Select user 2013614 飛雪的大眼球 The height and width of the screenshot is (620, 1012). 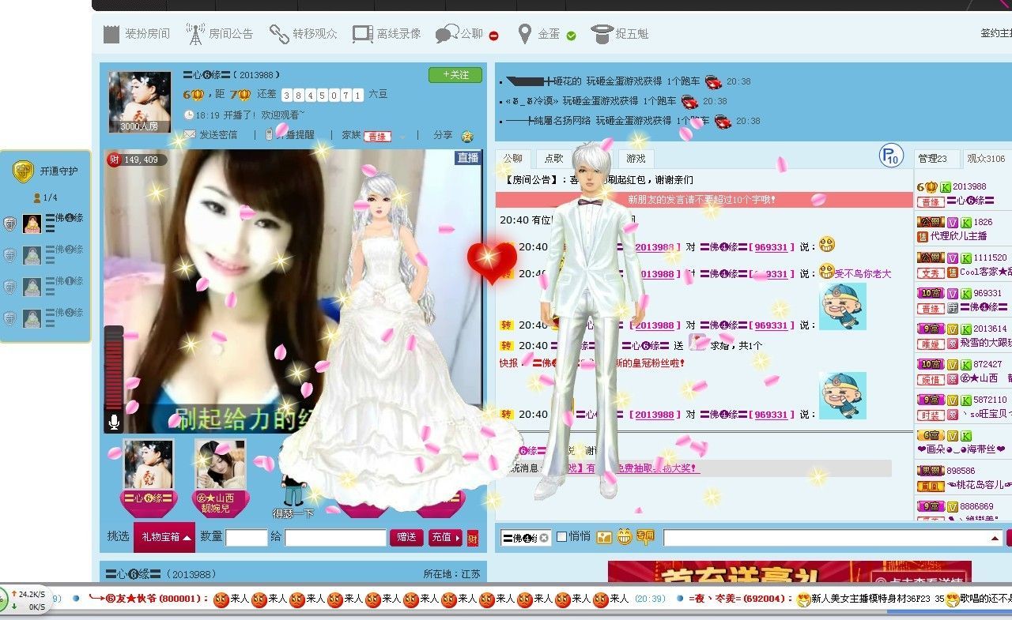pos(964,336)
